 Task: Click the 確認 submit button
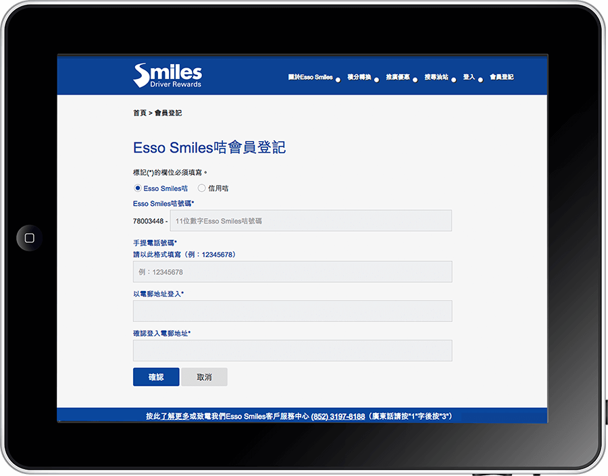tap(156, 377)
